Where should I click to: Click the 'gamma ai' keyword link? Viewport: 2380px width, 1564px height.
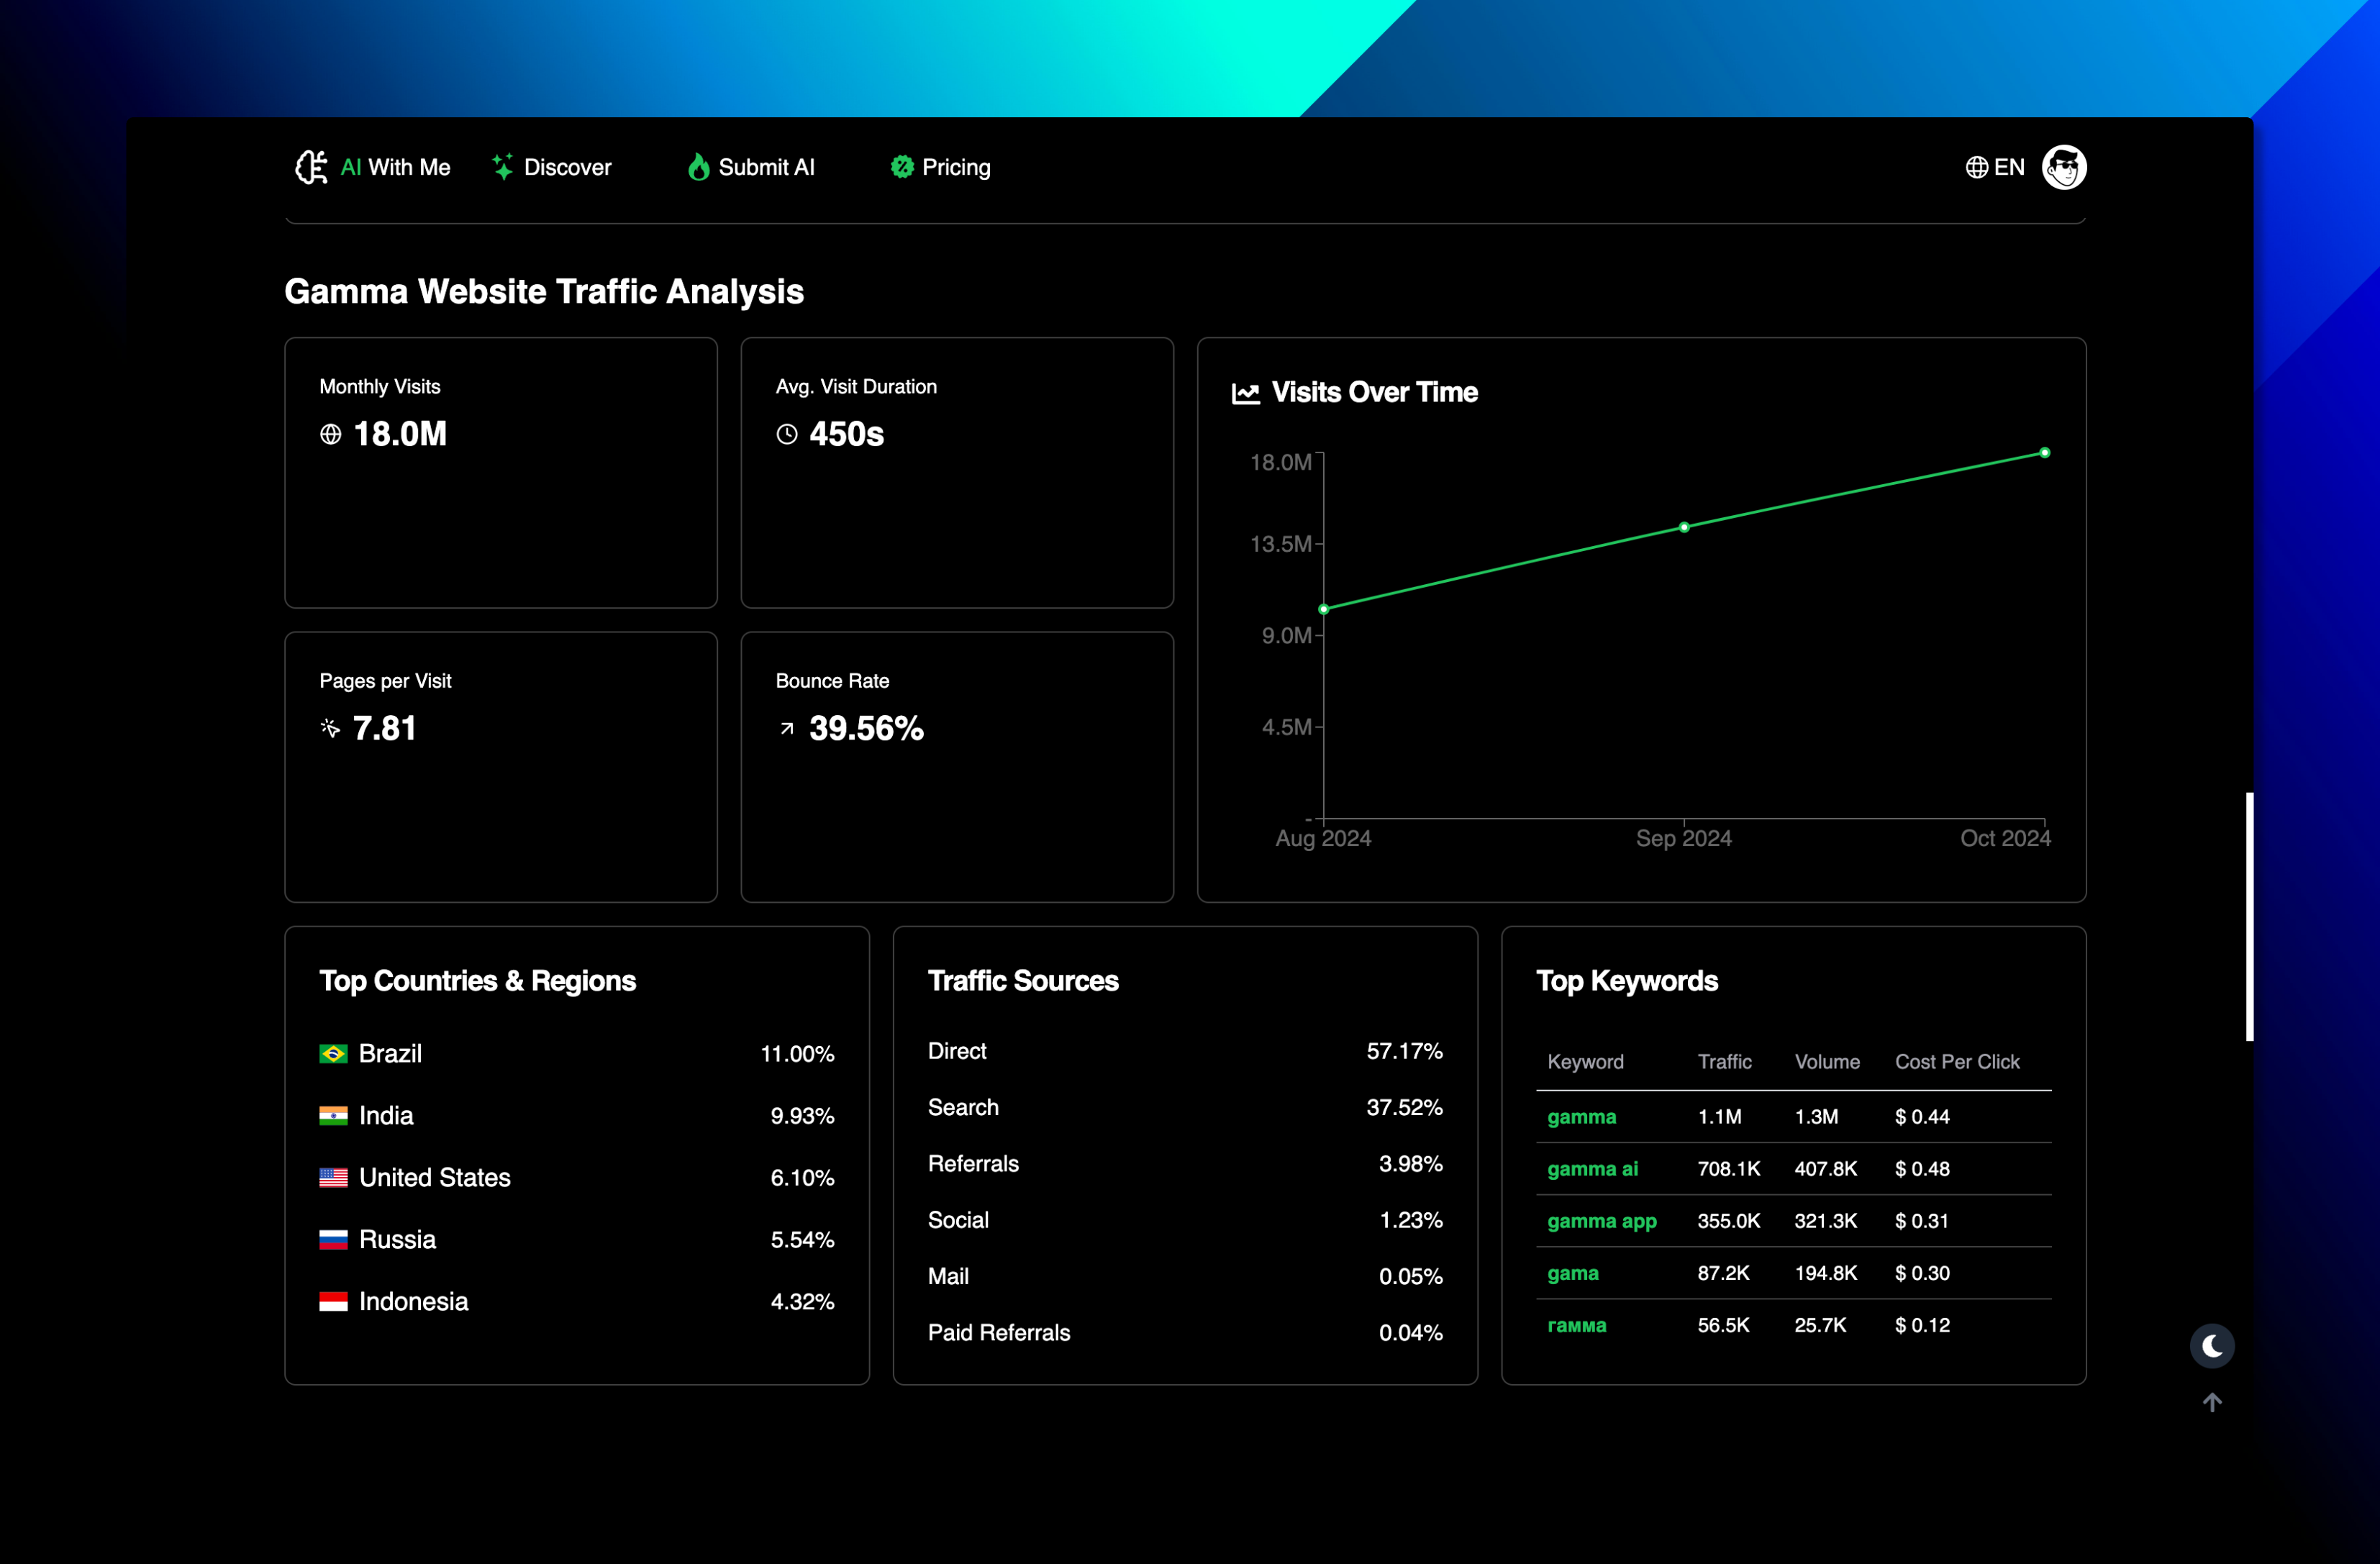(x=1592, y=1168)
